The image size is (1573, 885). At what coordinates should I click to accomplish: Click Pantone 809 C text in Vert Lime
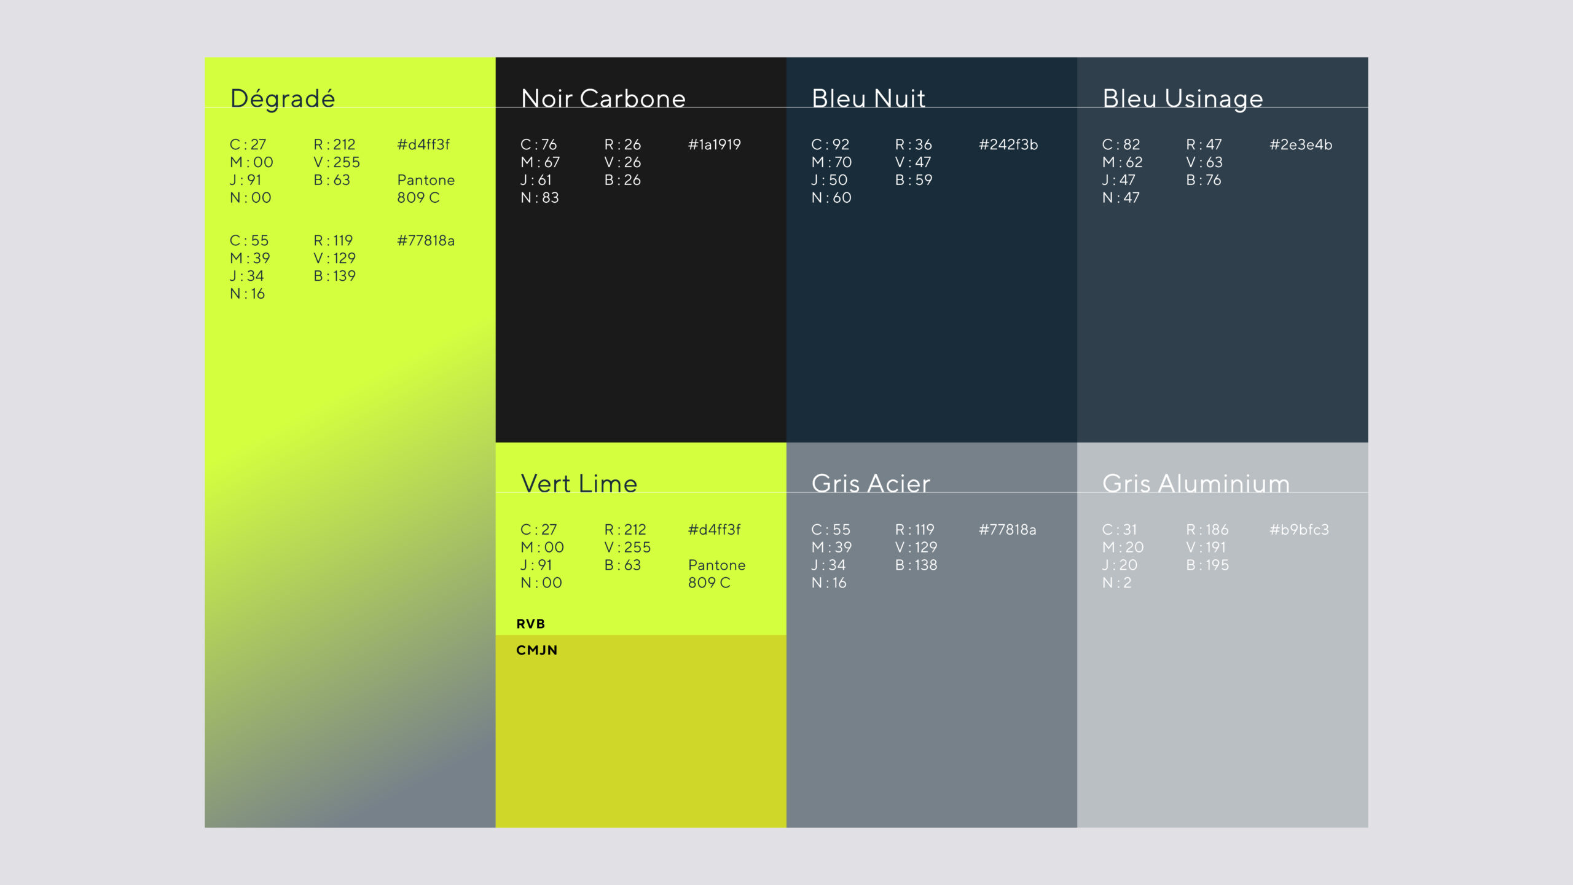coord(716,573)
